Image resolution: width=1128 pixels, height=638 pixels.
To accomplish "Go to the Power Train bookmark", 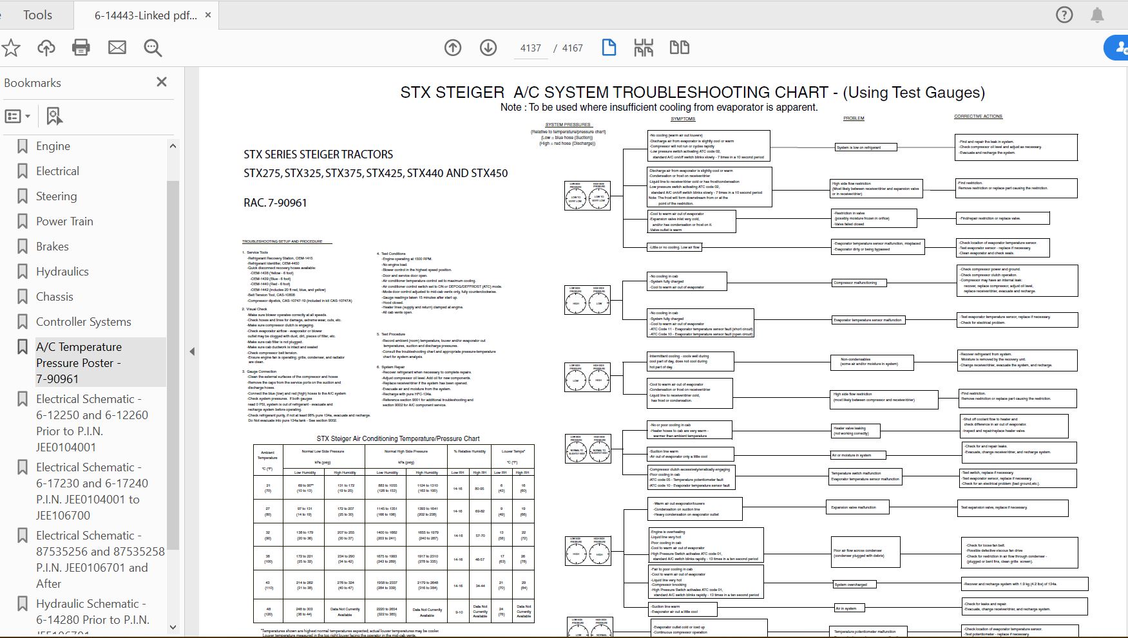I will [64, 221].
